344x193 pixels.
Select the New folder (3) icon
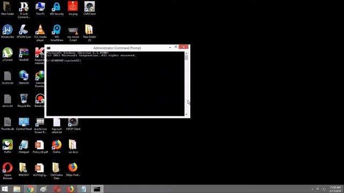[90, 33]
